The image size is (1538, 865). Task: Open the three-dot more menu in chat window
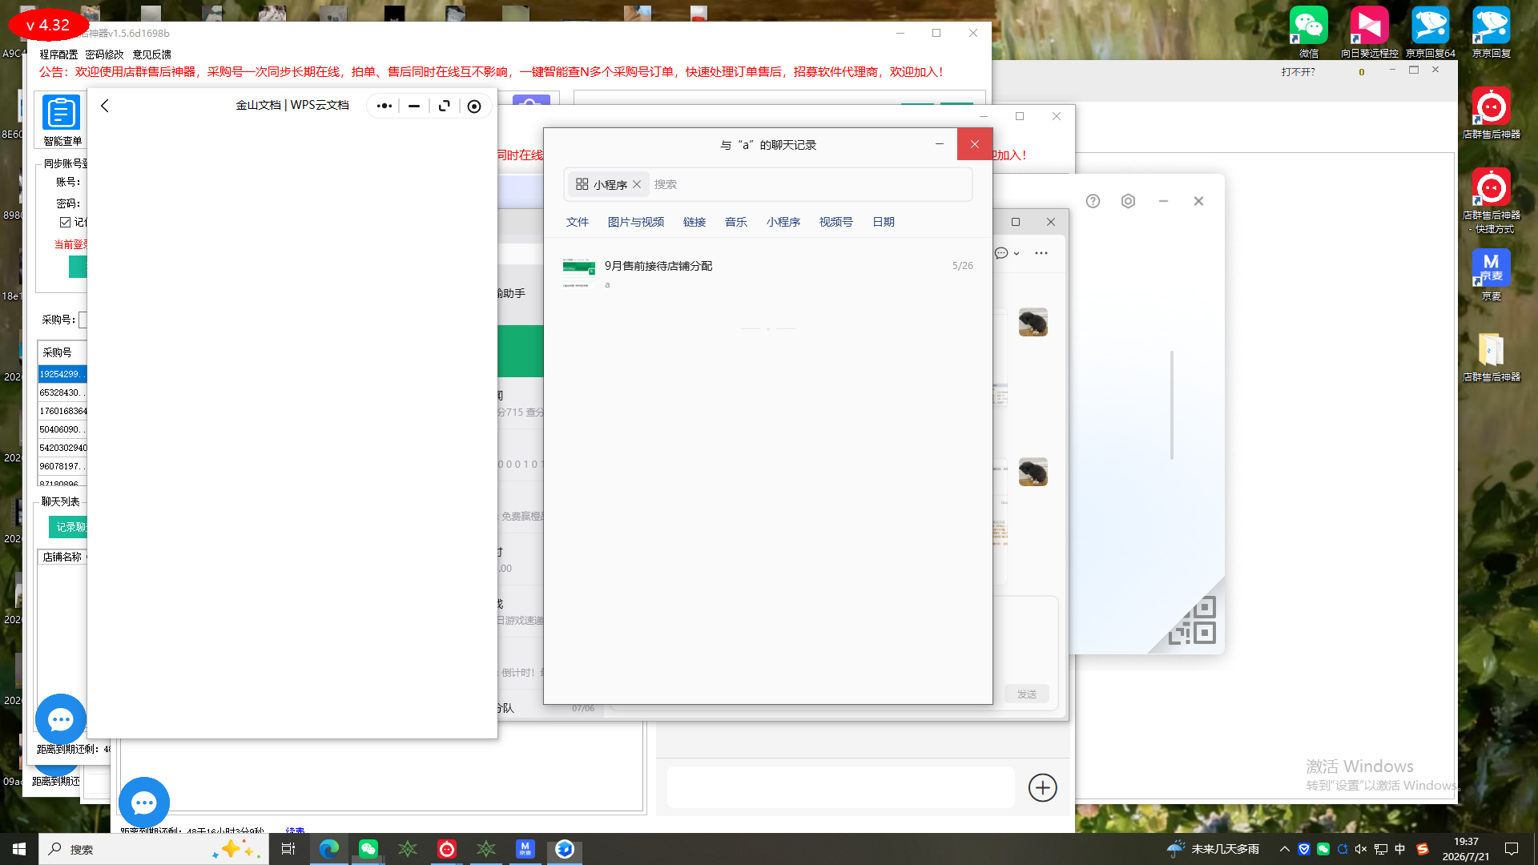point(1041,253)
